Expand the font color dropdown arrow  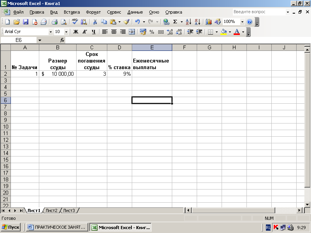243,32
